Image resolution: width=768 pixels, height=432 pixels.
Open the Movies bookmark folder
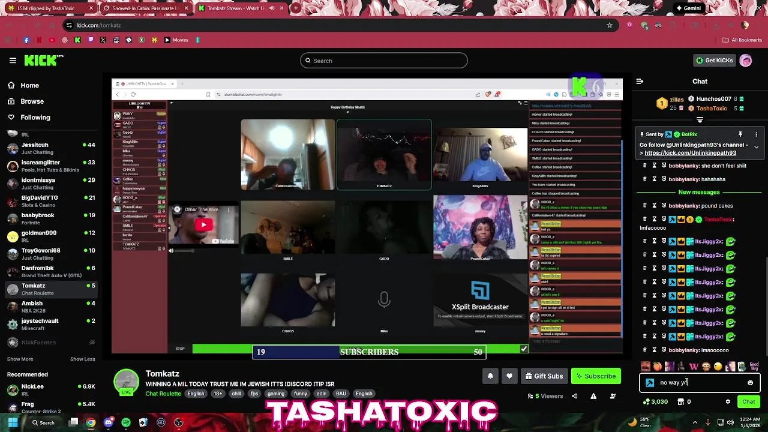(176, 40)
